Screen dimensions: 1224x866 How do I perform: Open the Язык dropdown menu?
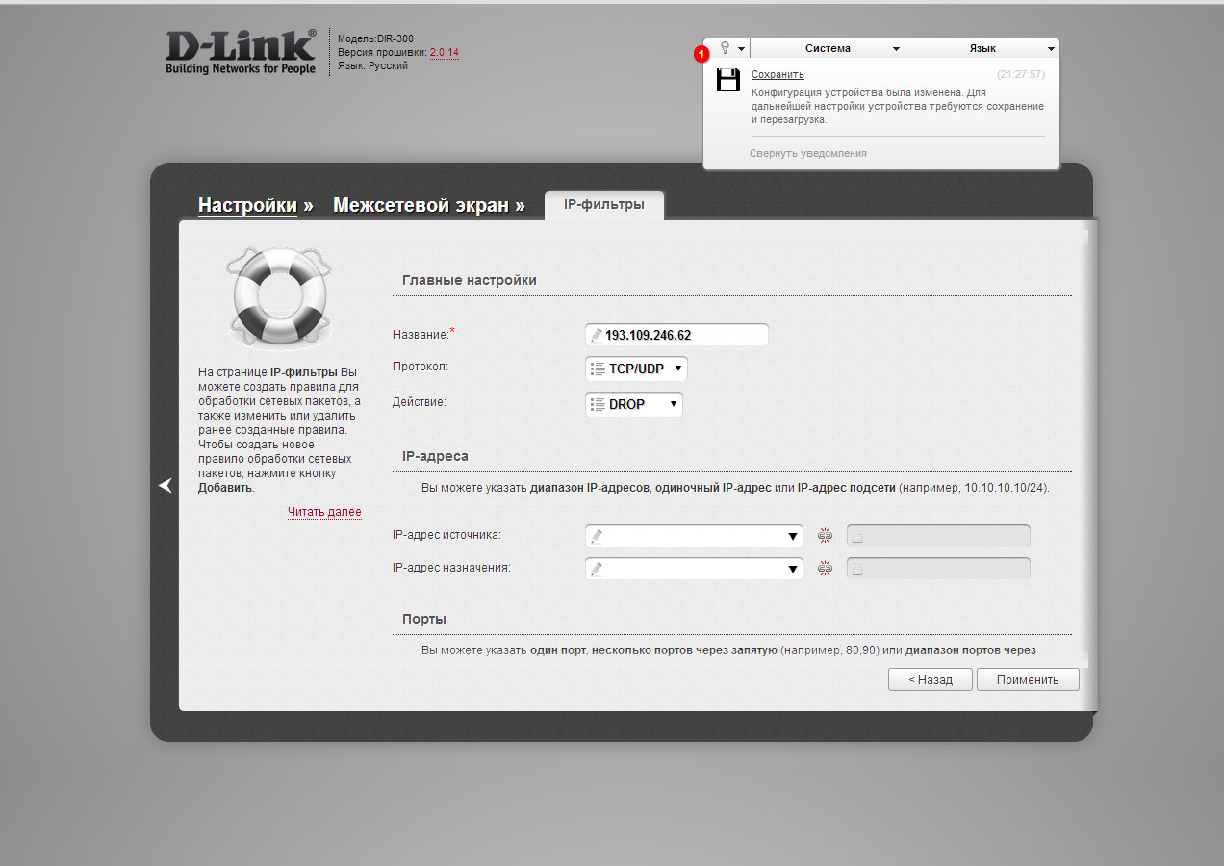click(982, 48)
